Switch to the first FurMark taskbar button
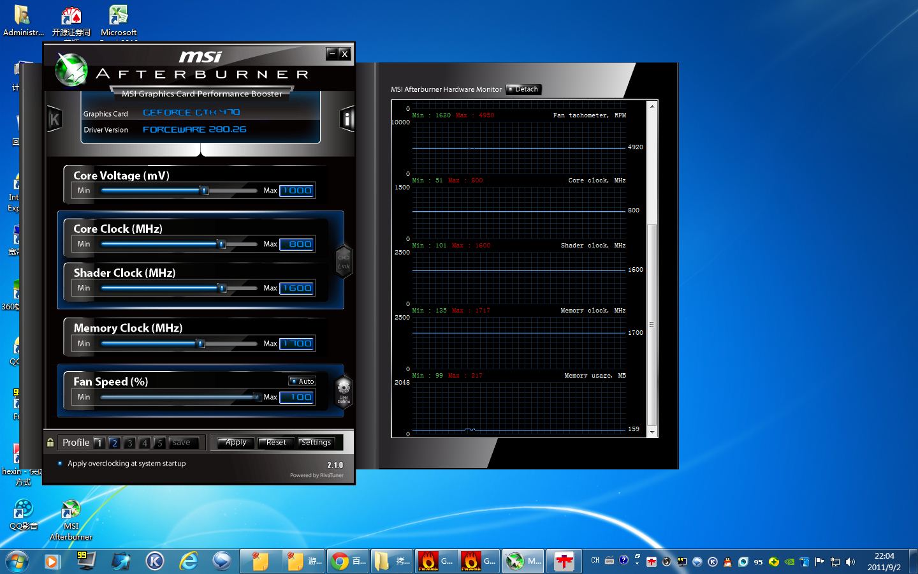 pyautogui.click(x=435, y=561)
